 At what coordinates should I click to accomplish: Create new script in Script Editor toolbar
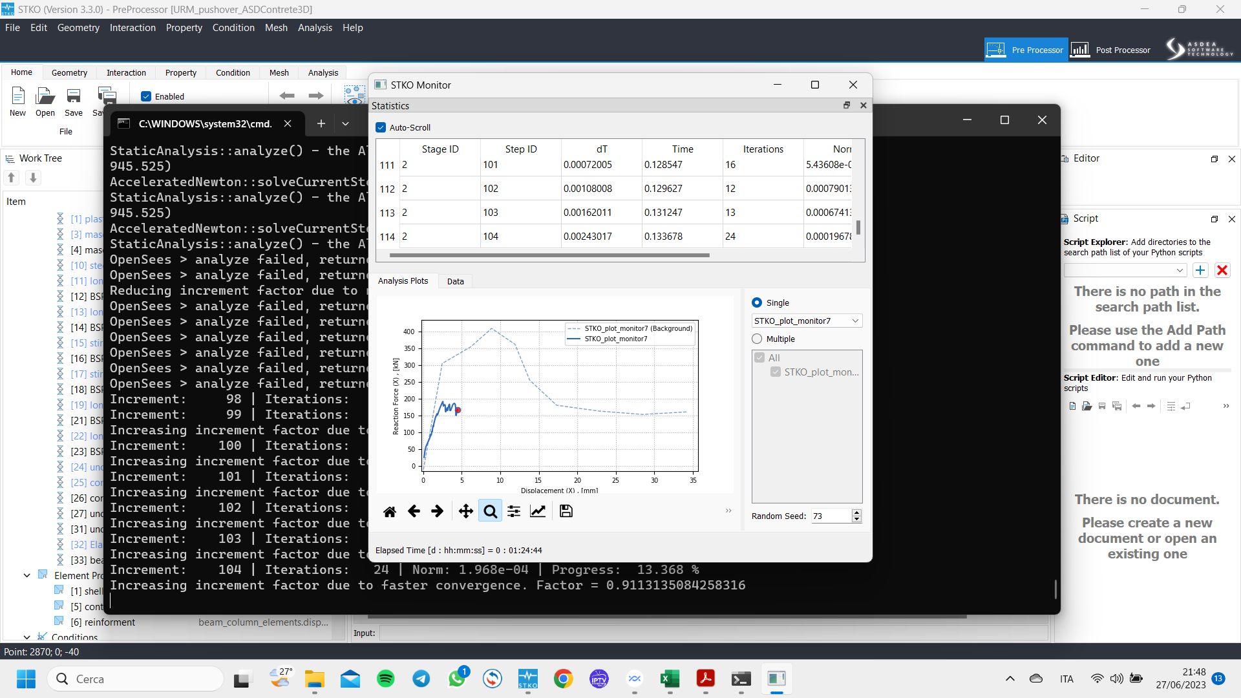[x=1072, y=406]
